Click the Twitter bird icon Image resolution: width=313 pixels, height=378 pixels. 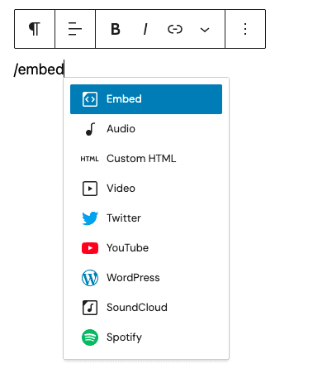(x=90, y=218)
